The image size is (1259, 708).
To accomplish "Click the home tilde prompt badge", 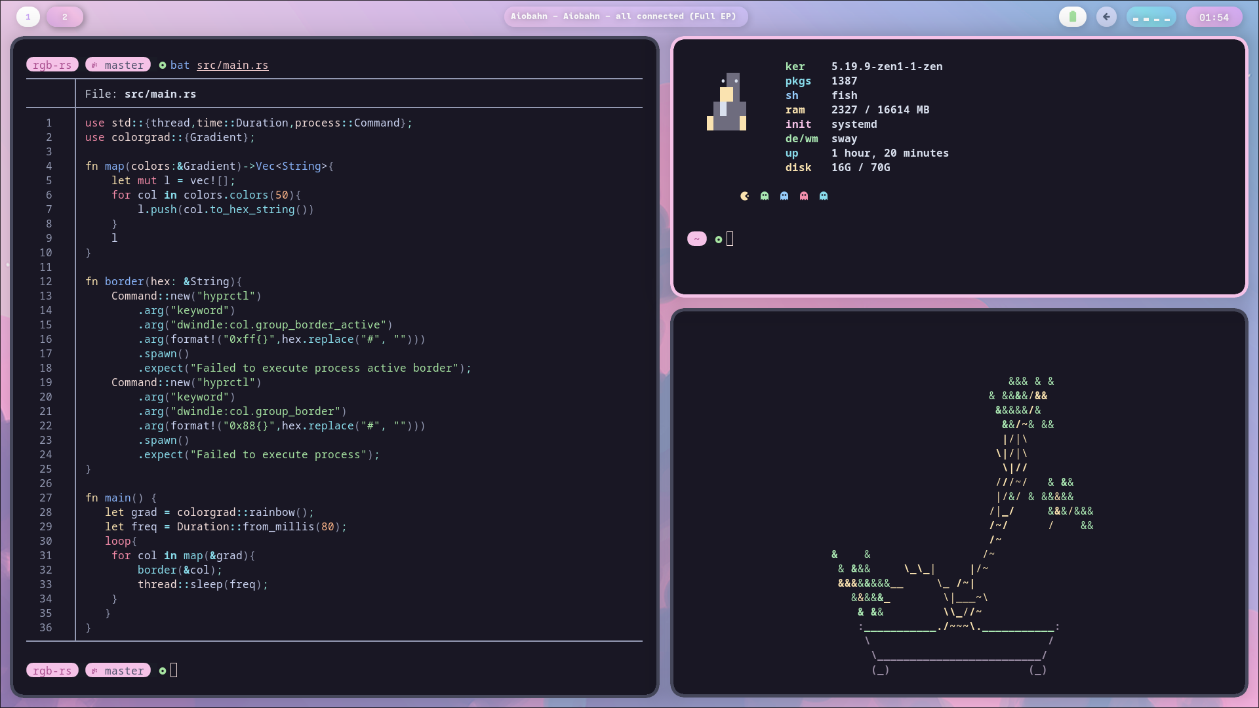I will tap(696, 239).
